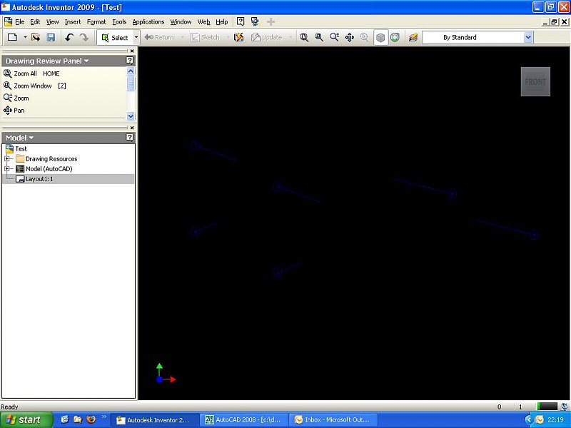This screenshot has height=428, width=571.
Task: Open the Select filter dropdown arrow
Action: 136,37
